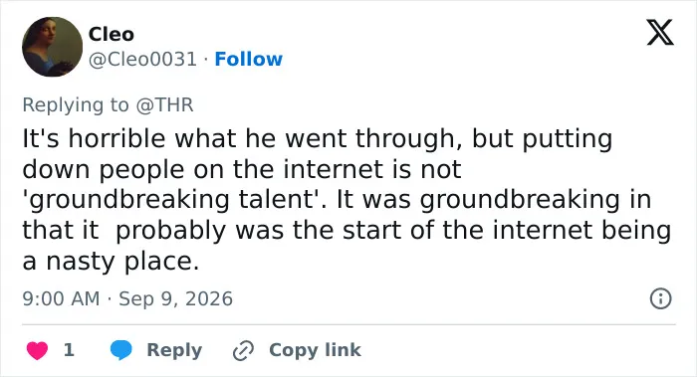Open the Cleo display name link

coord(112,34)
